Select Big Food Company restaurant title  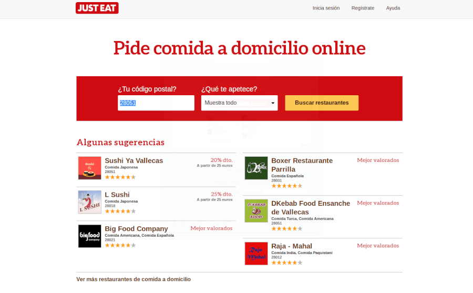pyautogui.click(x=136, y=229)
